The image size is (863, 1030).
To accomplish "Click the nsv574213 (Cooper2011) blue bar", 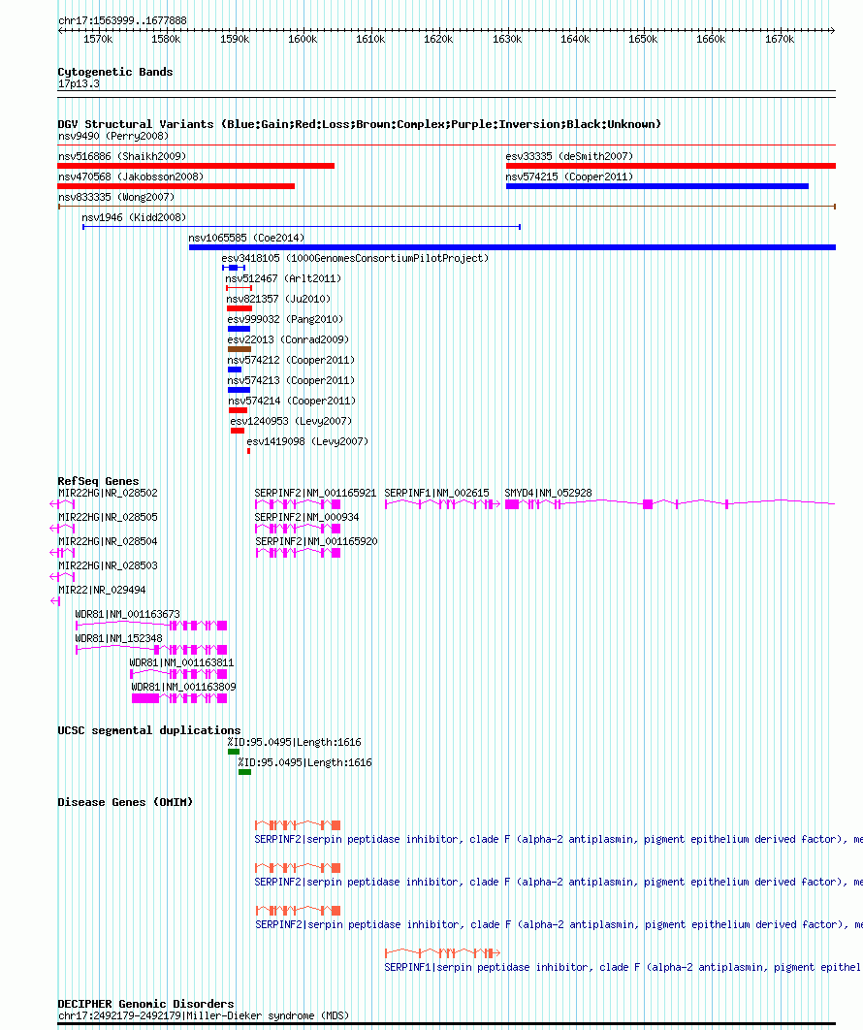I will 240,390.
